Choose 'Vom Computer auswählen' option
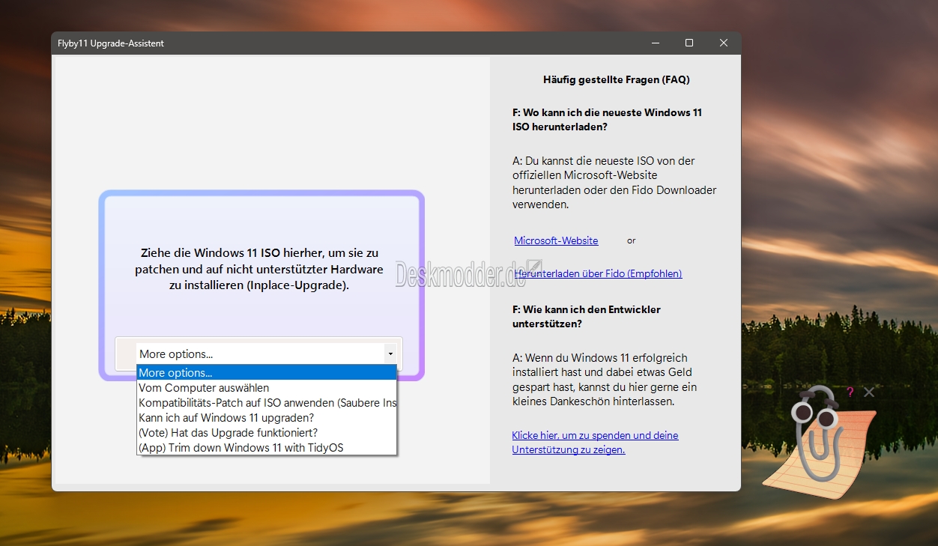Screen dimensions: 938x546 point(266,388)
